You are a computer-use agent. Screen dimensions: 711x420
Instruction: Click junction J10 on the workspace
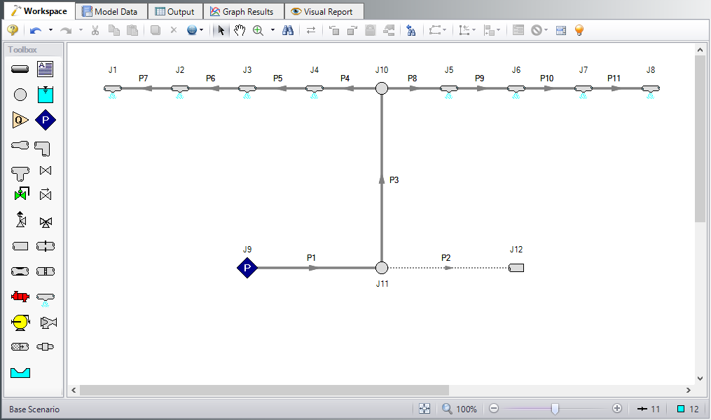coord(381,88)
